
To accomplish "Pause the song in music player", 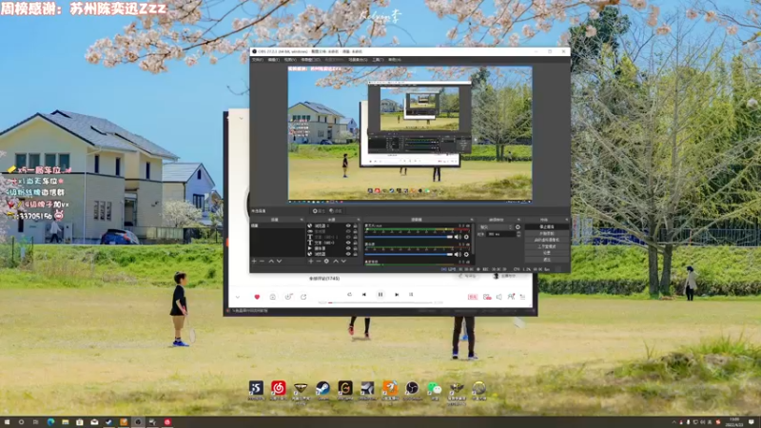I will click(x=380, y=294).
